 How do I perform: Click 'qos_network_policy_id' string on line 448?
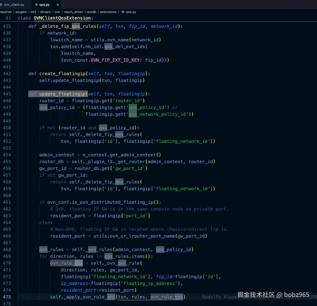coord(157,114)
